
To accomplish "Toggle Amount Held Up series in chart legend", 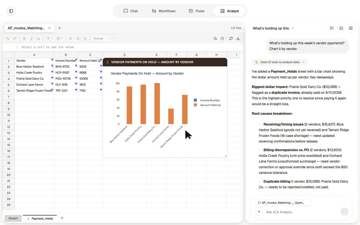I will pos(207,105).
